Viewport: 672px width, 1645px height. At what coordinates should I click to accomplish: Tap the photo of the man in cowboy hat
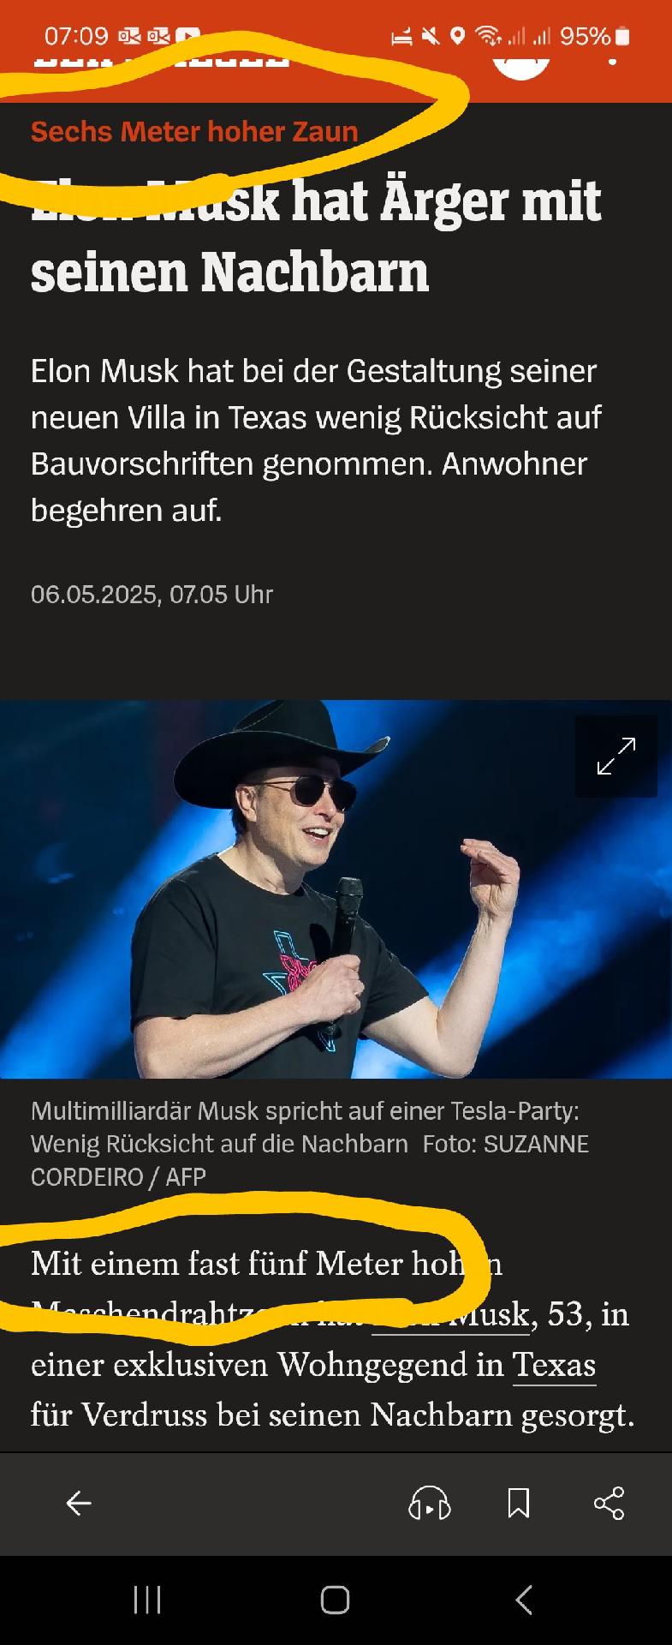click(x=336, y=889)
